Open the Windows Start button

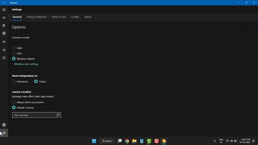click(x=94, y=141)
